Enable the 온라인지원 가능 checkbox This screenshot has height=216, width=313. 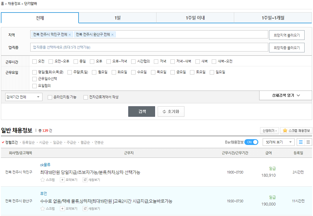(x=49, y=97)
